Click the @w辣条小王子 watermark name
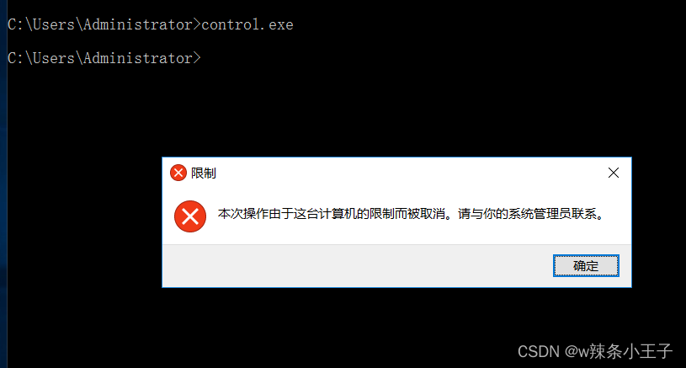 tap(618, 351)
